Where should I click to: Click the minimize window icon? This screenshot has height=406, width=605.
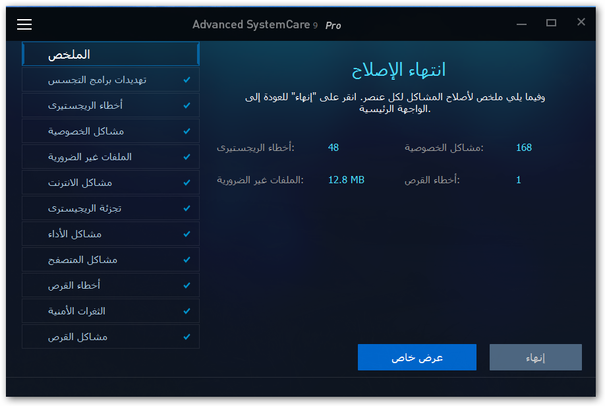[521, 23]
